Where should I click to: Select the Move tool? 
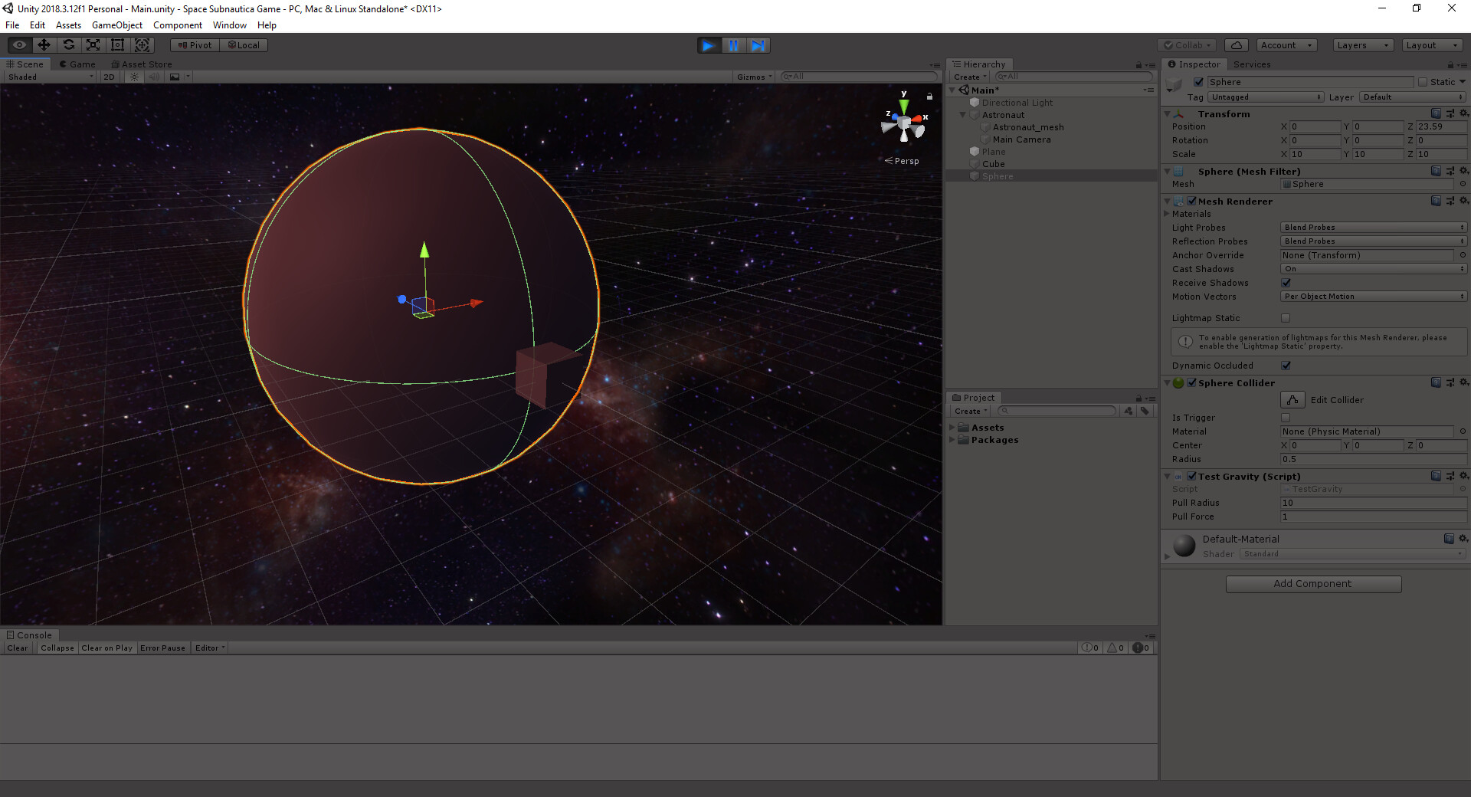(43, 44)
